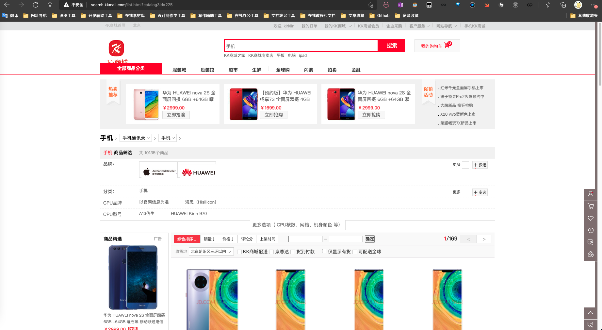Sort by 上架时间 tab

268,239
